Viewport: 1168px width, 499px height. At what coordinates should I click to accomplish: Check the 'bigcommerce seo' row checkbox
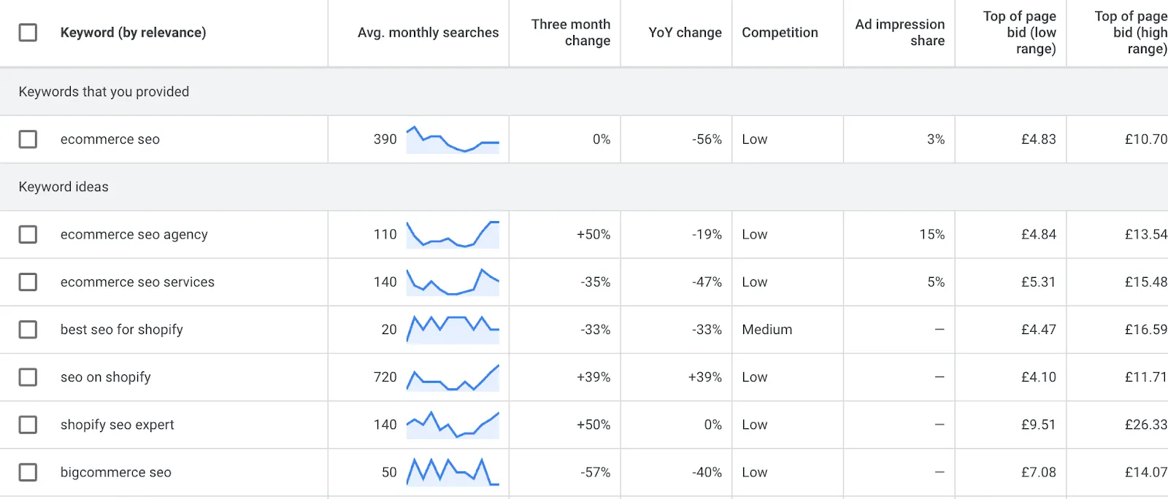(28, 472)
